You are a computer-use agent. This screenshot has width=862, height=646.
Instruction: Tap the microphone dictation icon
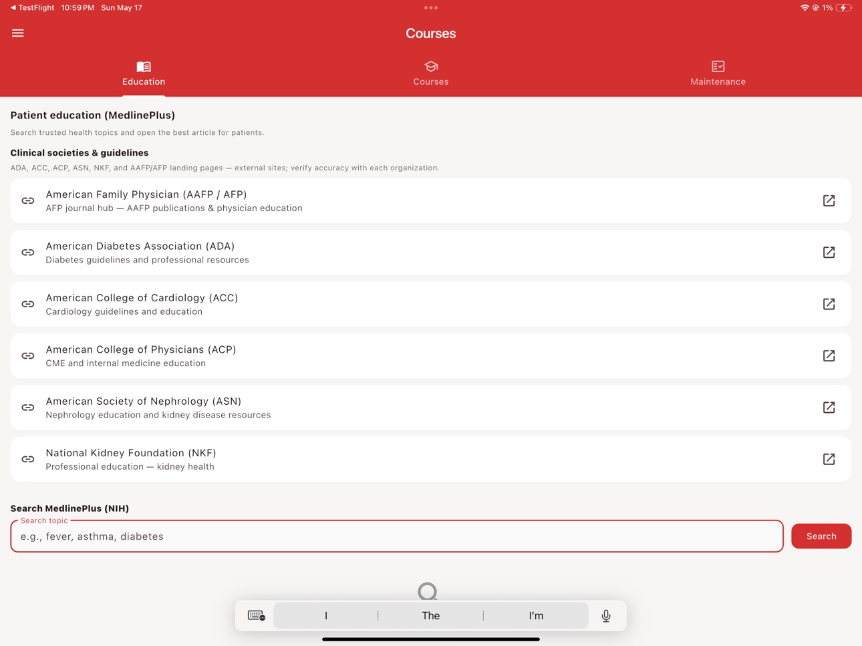tap(606, 615)
